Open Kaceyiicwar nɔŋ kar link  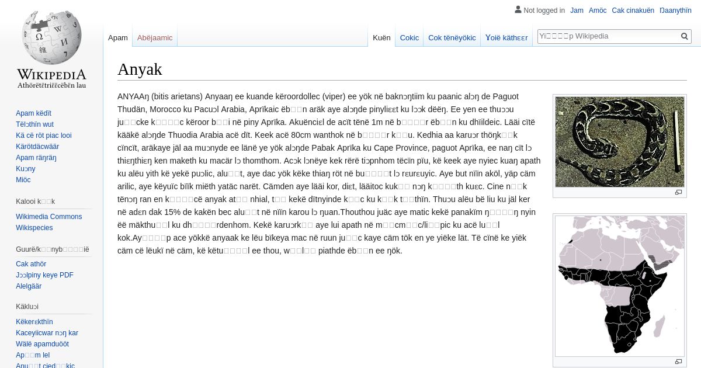pos(47,333)
